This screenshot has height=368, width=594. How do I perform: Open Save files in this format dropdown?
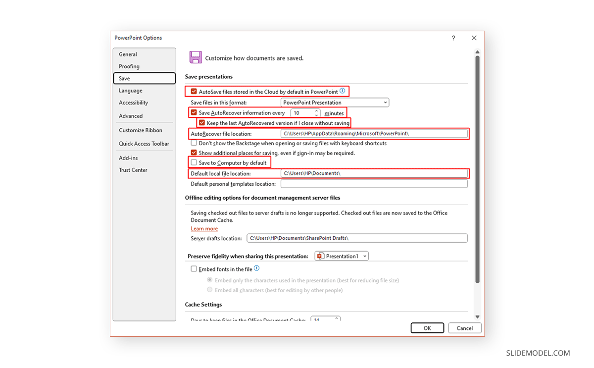pyautogui.click(x=335, y=103)
